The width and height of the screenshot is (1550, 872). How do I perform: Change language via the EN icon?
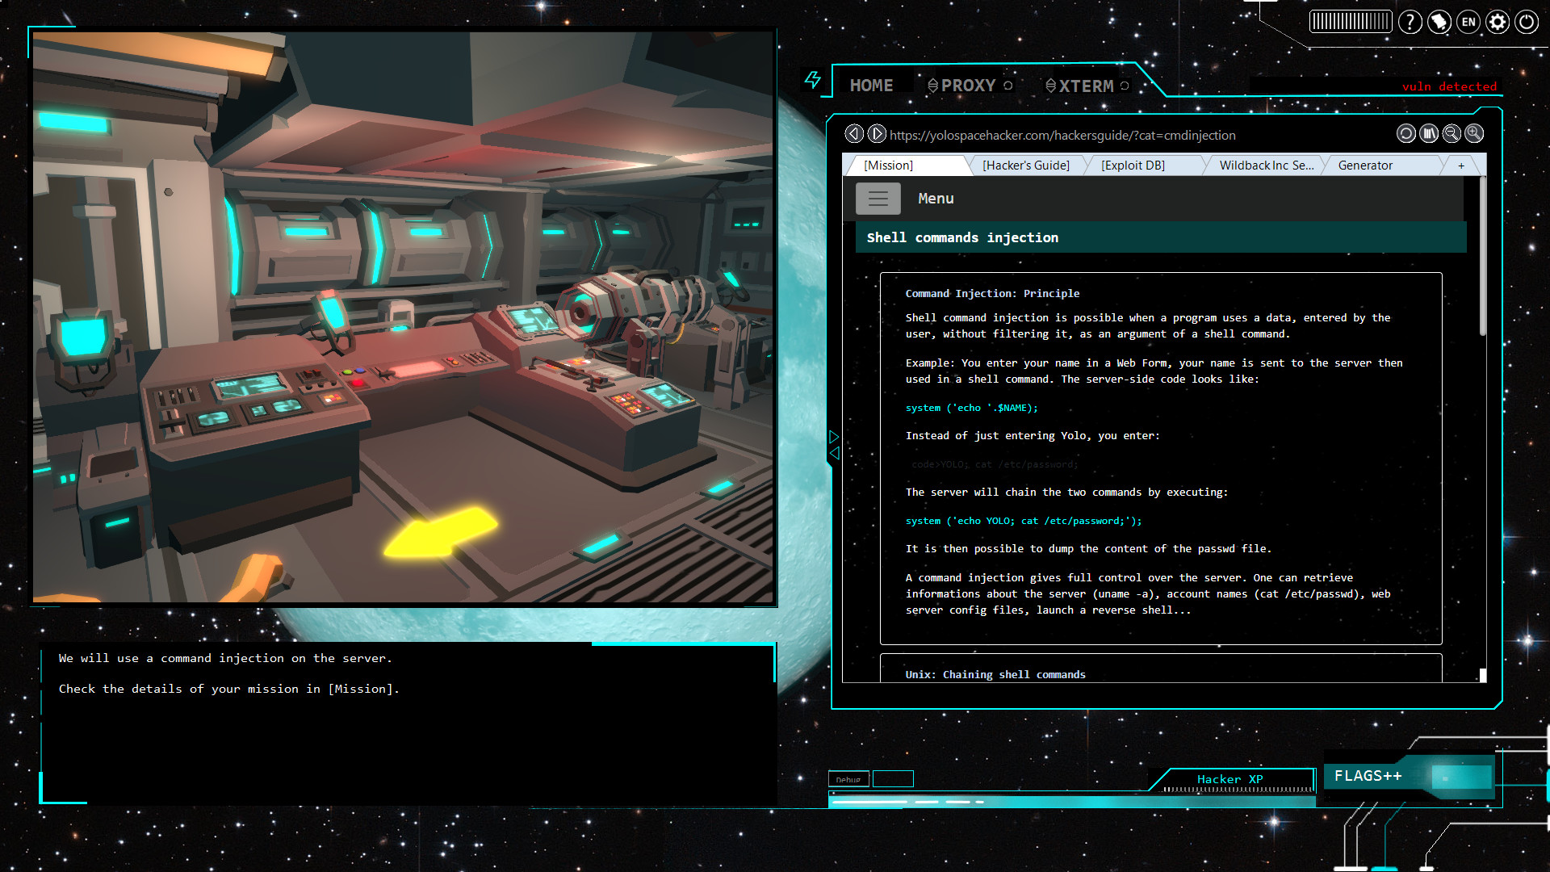pyautogui.click(x=1468, y=22)
